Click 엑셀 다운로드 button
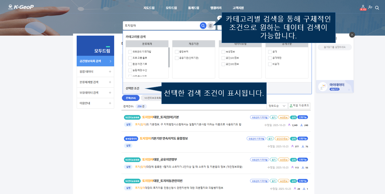The width and height of the screenshot is (385, 194). pyautogui.click(x=299, y=106)
